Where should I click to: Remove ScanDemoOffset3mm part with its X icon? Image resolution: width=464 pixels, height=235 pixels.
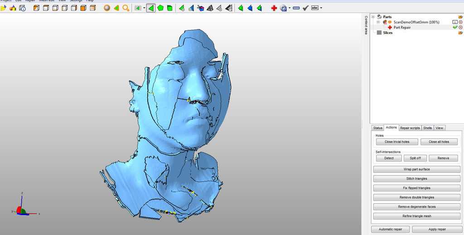click(461, 22)
